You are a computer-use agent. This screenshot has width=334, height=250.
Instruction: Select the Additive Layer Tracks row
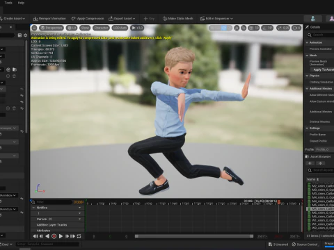57,225
